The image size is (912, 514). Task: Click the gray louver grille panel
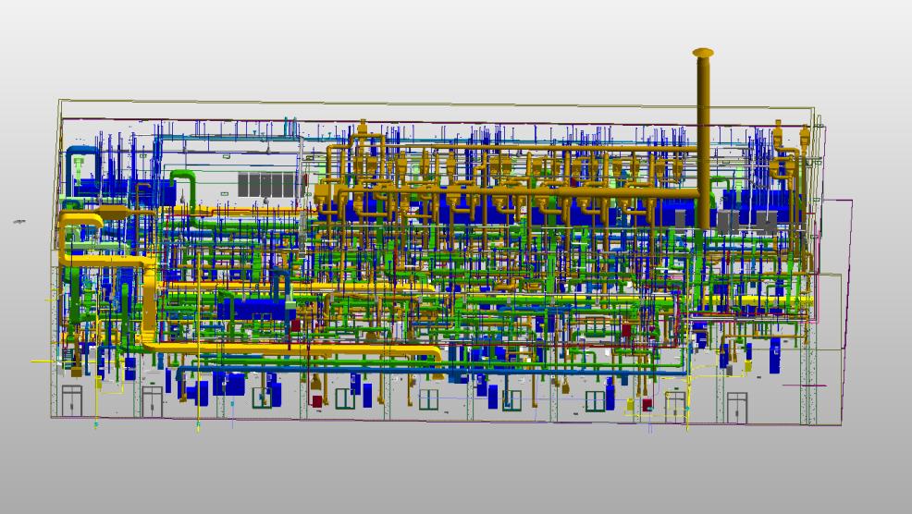click(x=267, y=183)
